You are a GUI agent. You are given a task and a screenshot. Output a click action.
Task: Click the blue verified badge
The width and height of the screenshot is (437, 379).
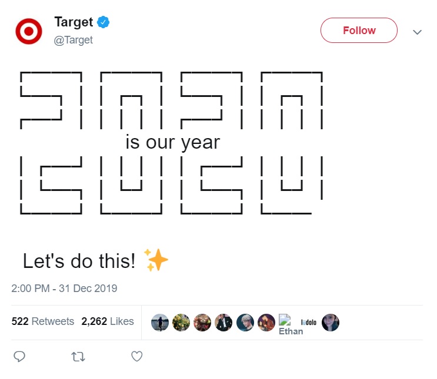coord(103,22)
